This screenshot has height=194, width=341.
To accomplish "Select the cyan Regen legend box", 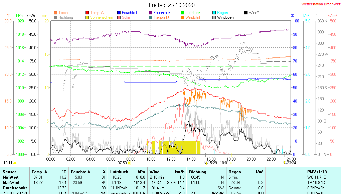I will point(214,13).
